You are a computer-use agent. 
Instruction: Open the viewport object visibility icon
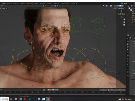point(103,6)
